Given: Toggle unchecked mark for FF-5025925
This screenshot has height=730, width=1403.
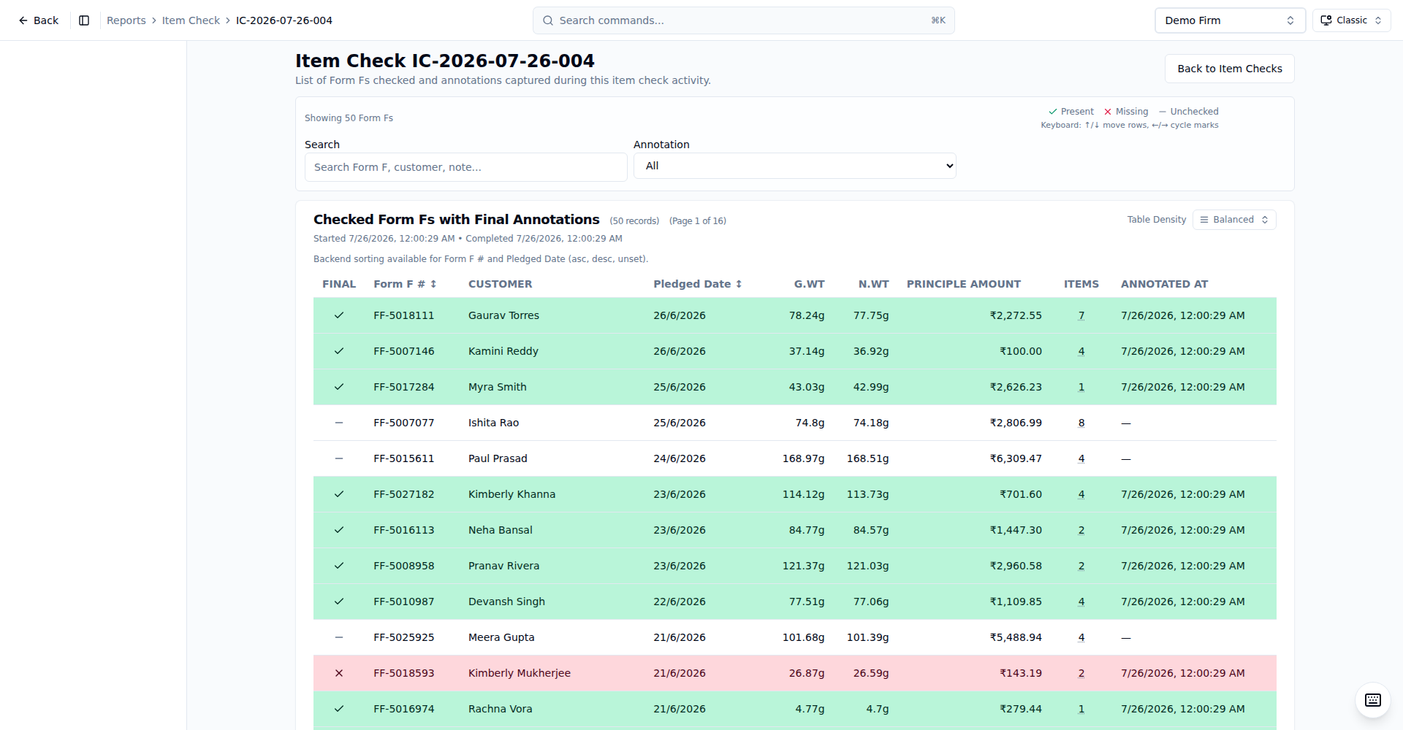Looking at the screenshot, I should point(339,637).
